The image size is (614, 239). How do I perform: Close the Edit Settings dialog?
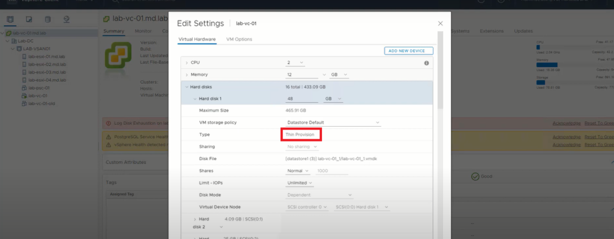click(x=440, y=23)
